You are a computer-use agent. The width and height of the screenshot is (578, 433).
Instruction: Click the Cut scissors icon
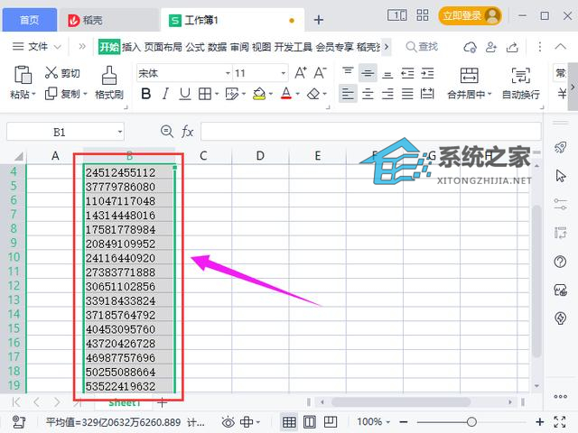pyautogui.click(x=51, y=73)
